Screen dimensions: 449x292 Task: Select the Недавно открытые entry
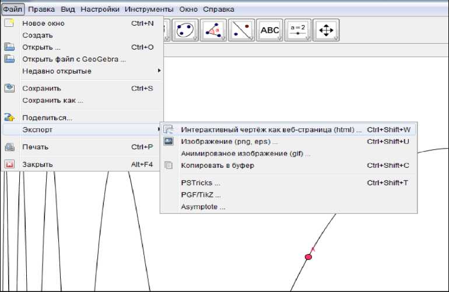(82, 71)
